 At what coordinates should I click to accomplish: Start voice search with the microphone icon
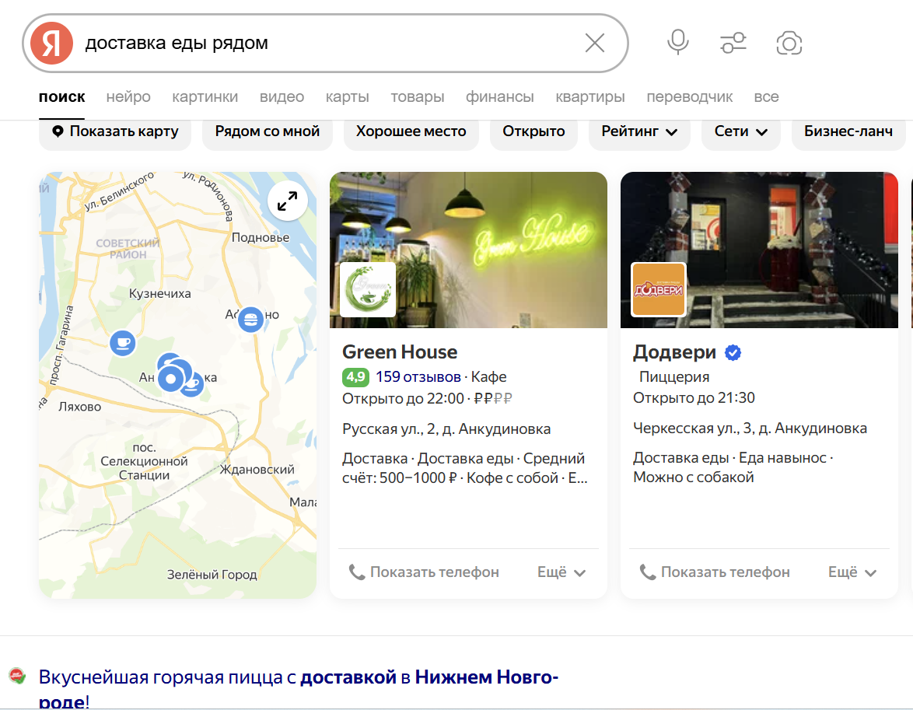(x=678, y=43)
